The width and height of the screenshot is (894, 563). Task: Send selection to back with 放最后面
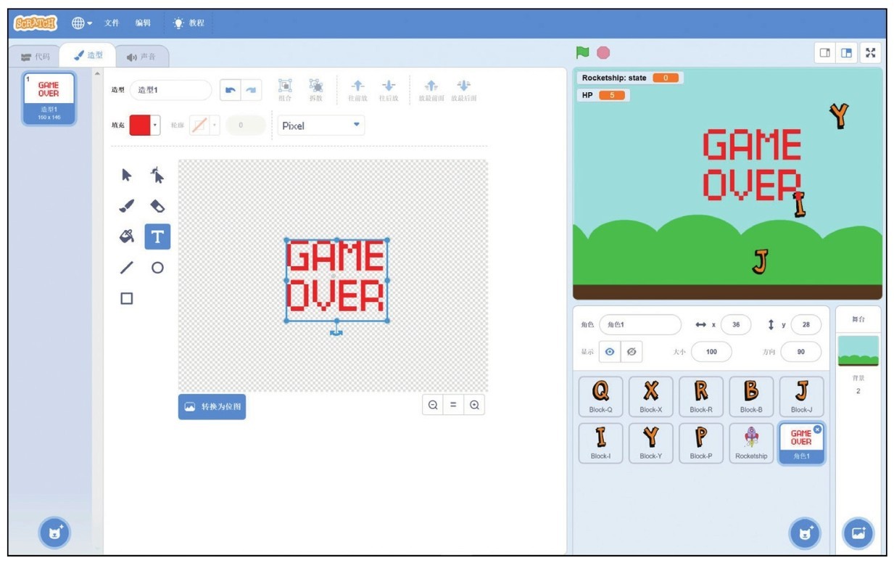(464, 90)
